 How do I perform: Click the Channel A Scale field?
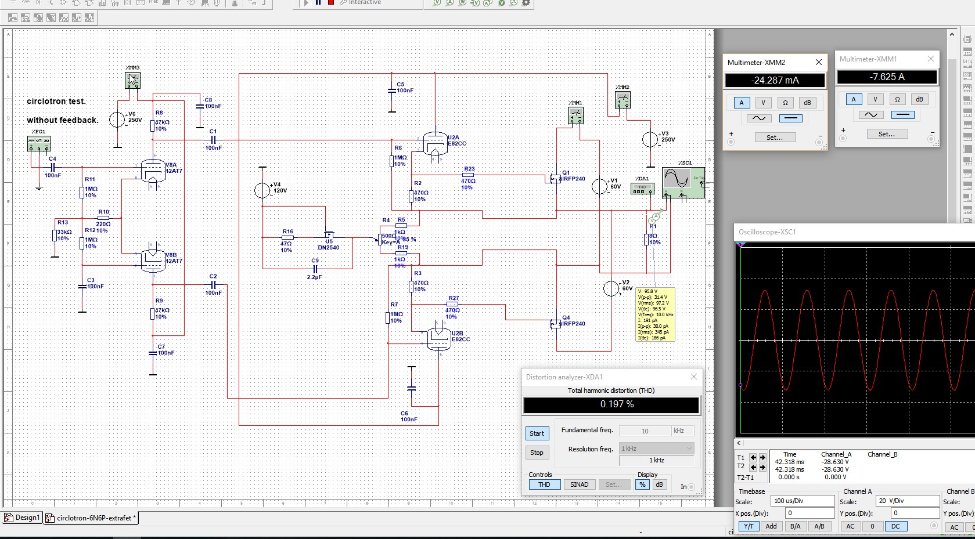tap(908, 501)
